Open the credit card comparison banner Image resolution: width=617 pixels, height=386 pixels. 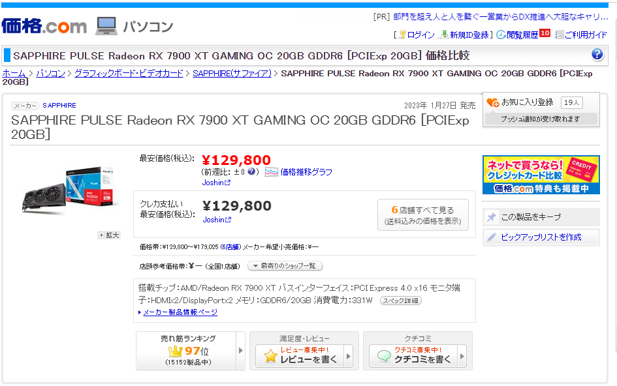point(541,175)
